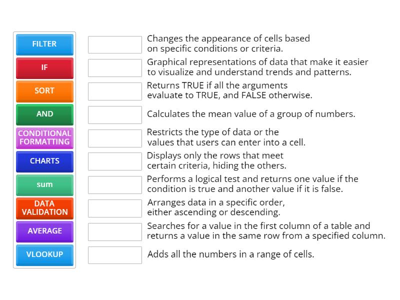Click the blue FILTER tile
The width and height of the screenshot is (400, 300).
click(44, 44)
